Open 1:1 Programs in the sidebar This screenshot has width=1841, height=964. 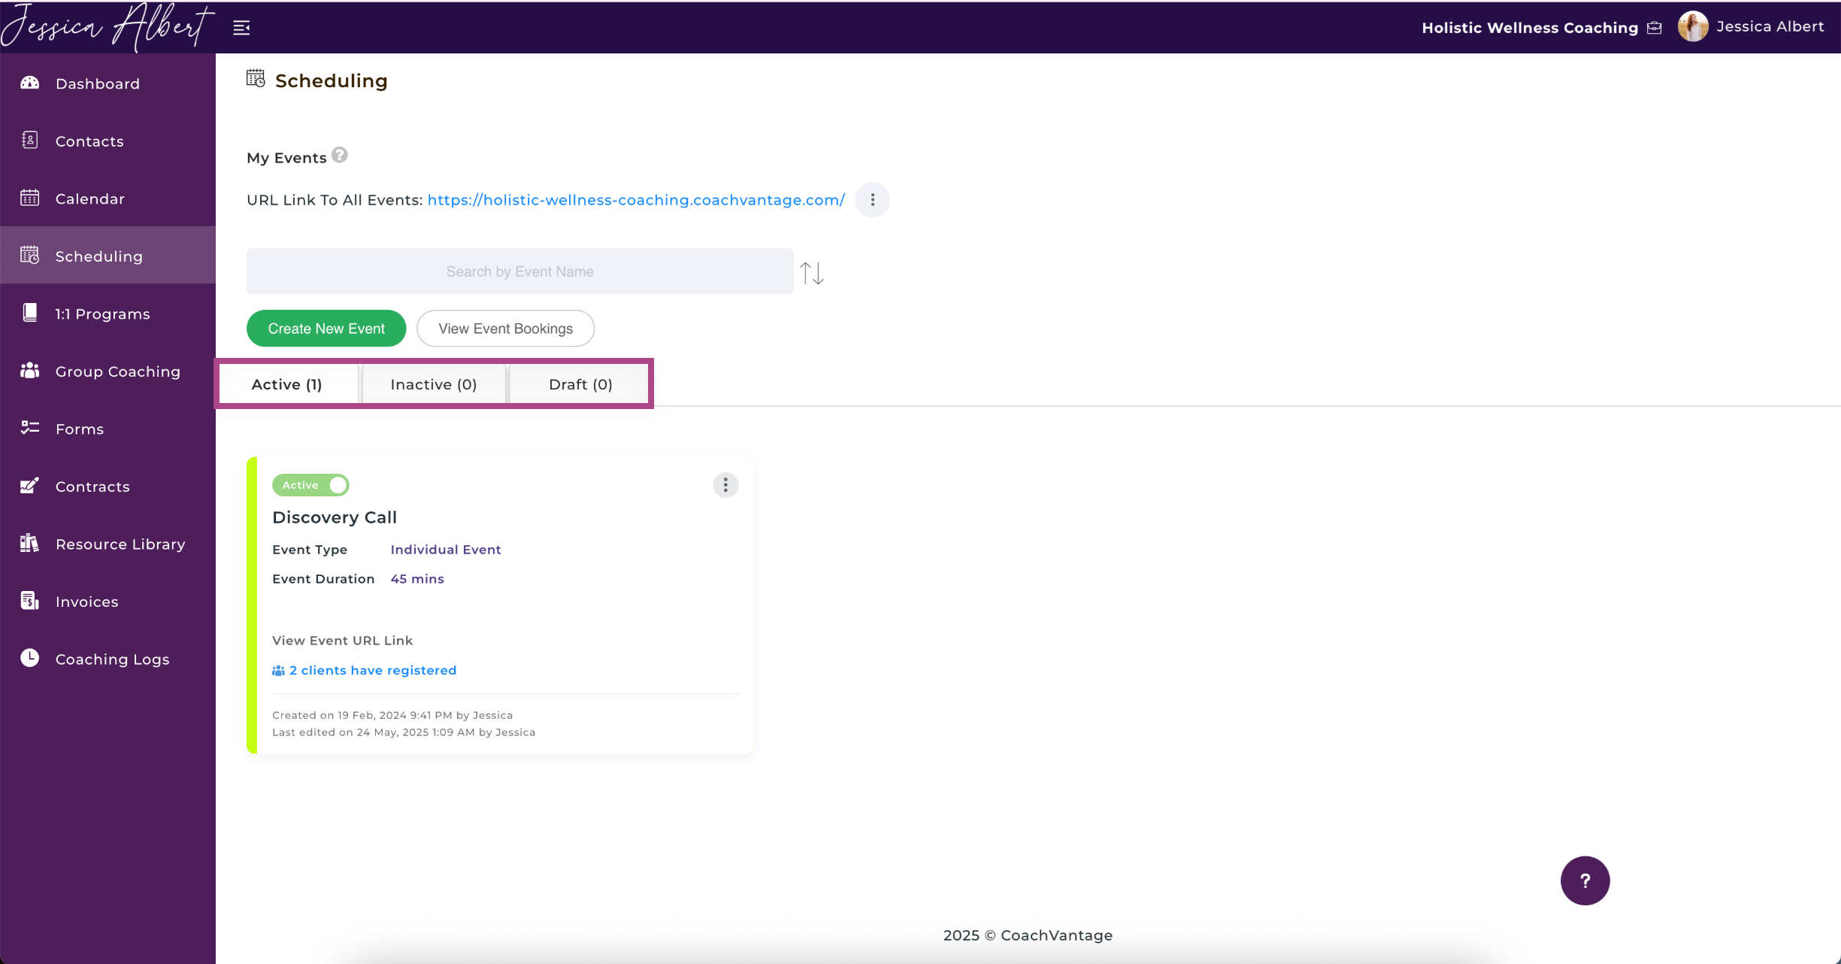pyautogui.click(x=107, y=314)
